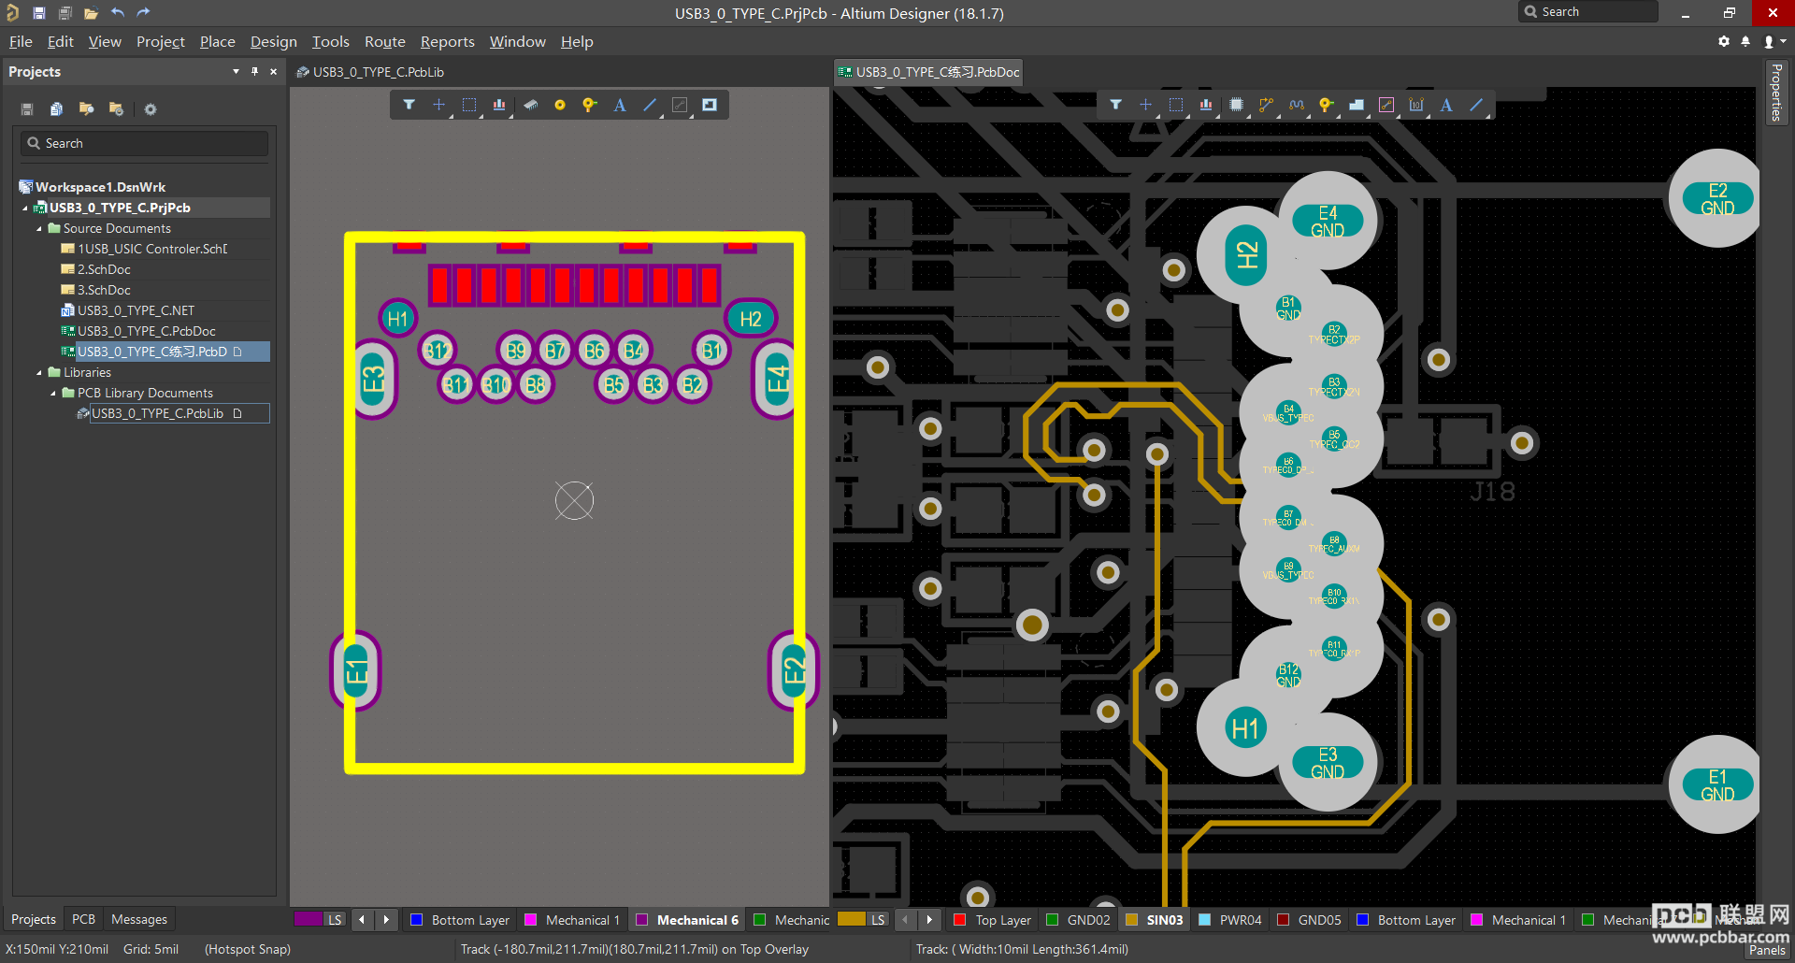Open the File menu
The image size is (1795, 963).
pyautogui.click(x=21, y=42)
